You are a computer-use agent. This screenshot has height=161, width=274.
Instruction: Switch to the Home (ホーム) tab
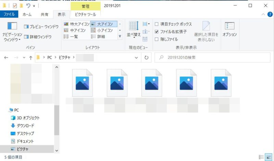(x=27, y=14)
